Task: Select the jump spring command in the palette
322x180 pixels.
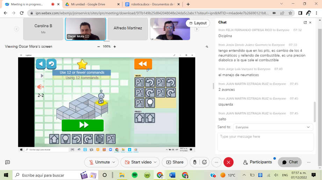Action: coord(99,139)
